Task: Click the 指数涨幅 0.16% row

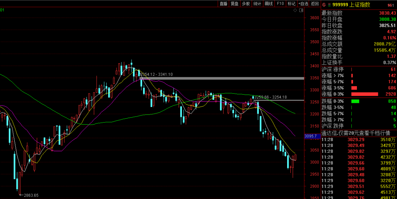Action: pos(359,38)
